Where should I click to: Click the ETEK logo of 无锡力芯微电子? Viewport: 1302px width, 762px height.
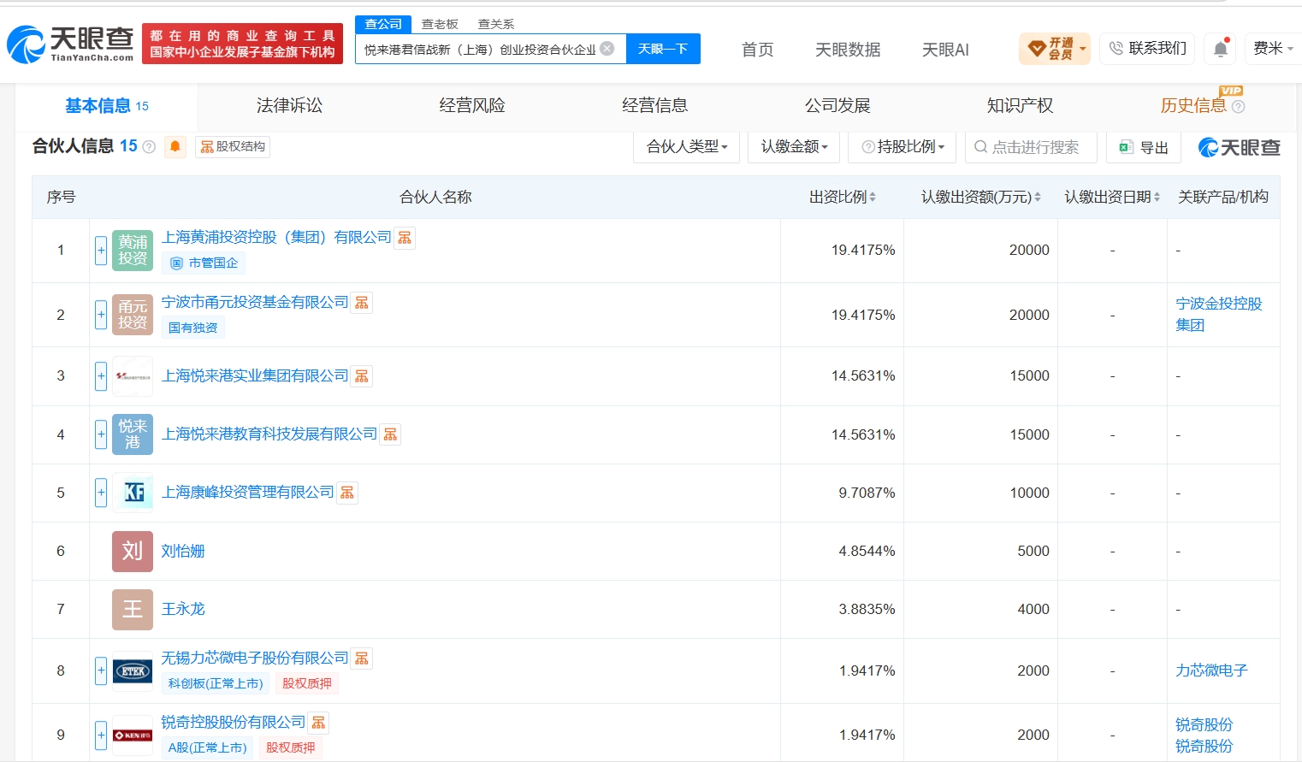133,671
